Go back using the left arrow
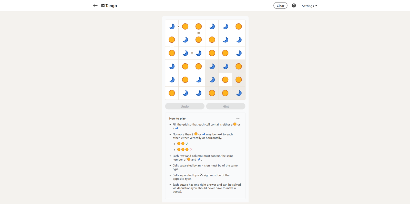The height and width of the screenshot is (204, 410). click(95, 6)
